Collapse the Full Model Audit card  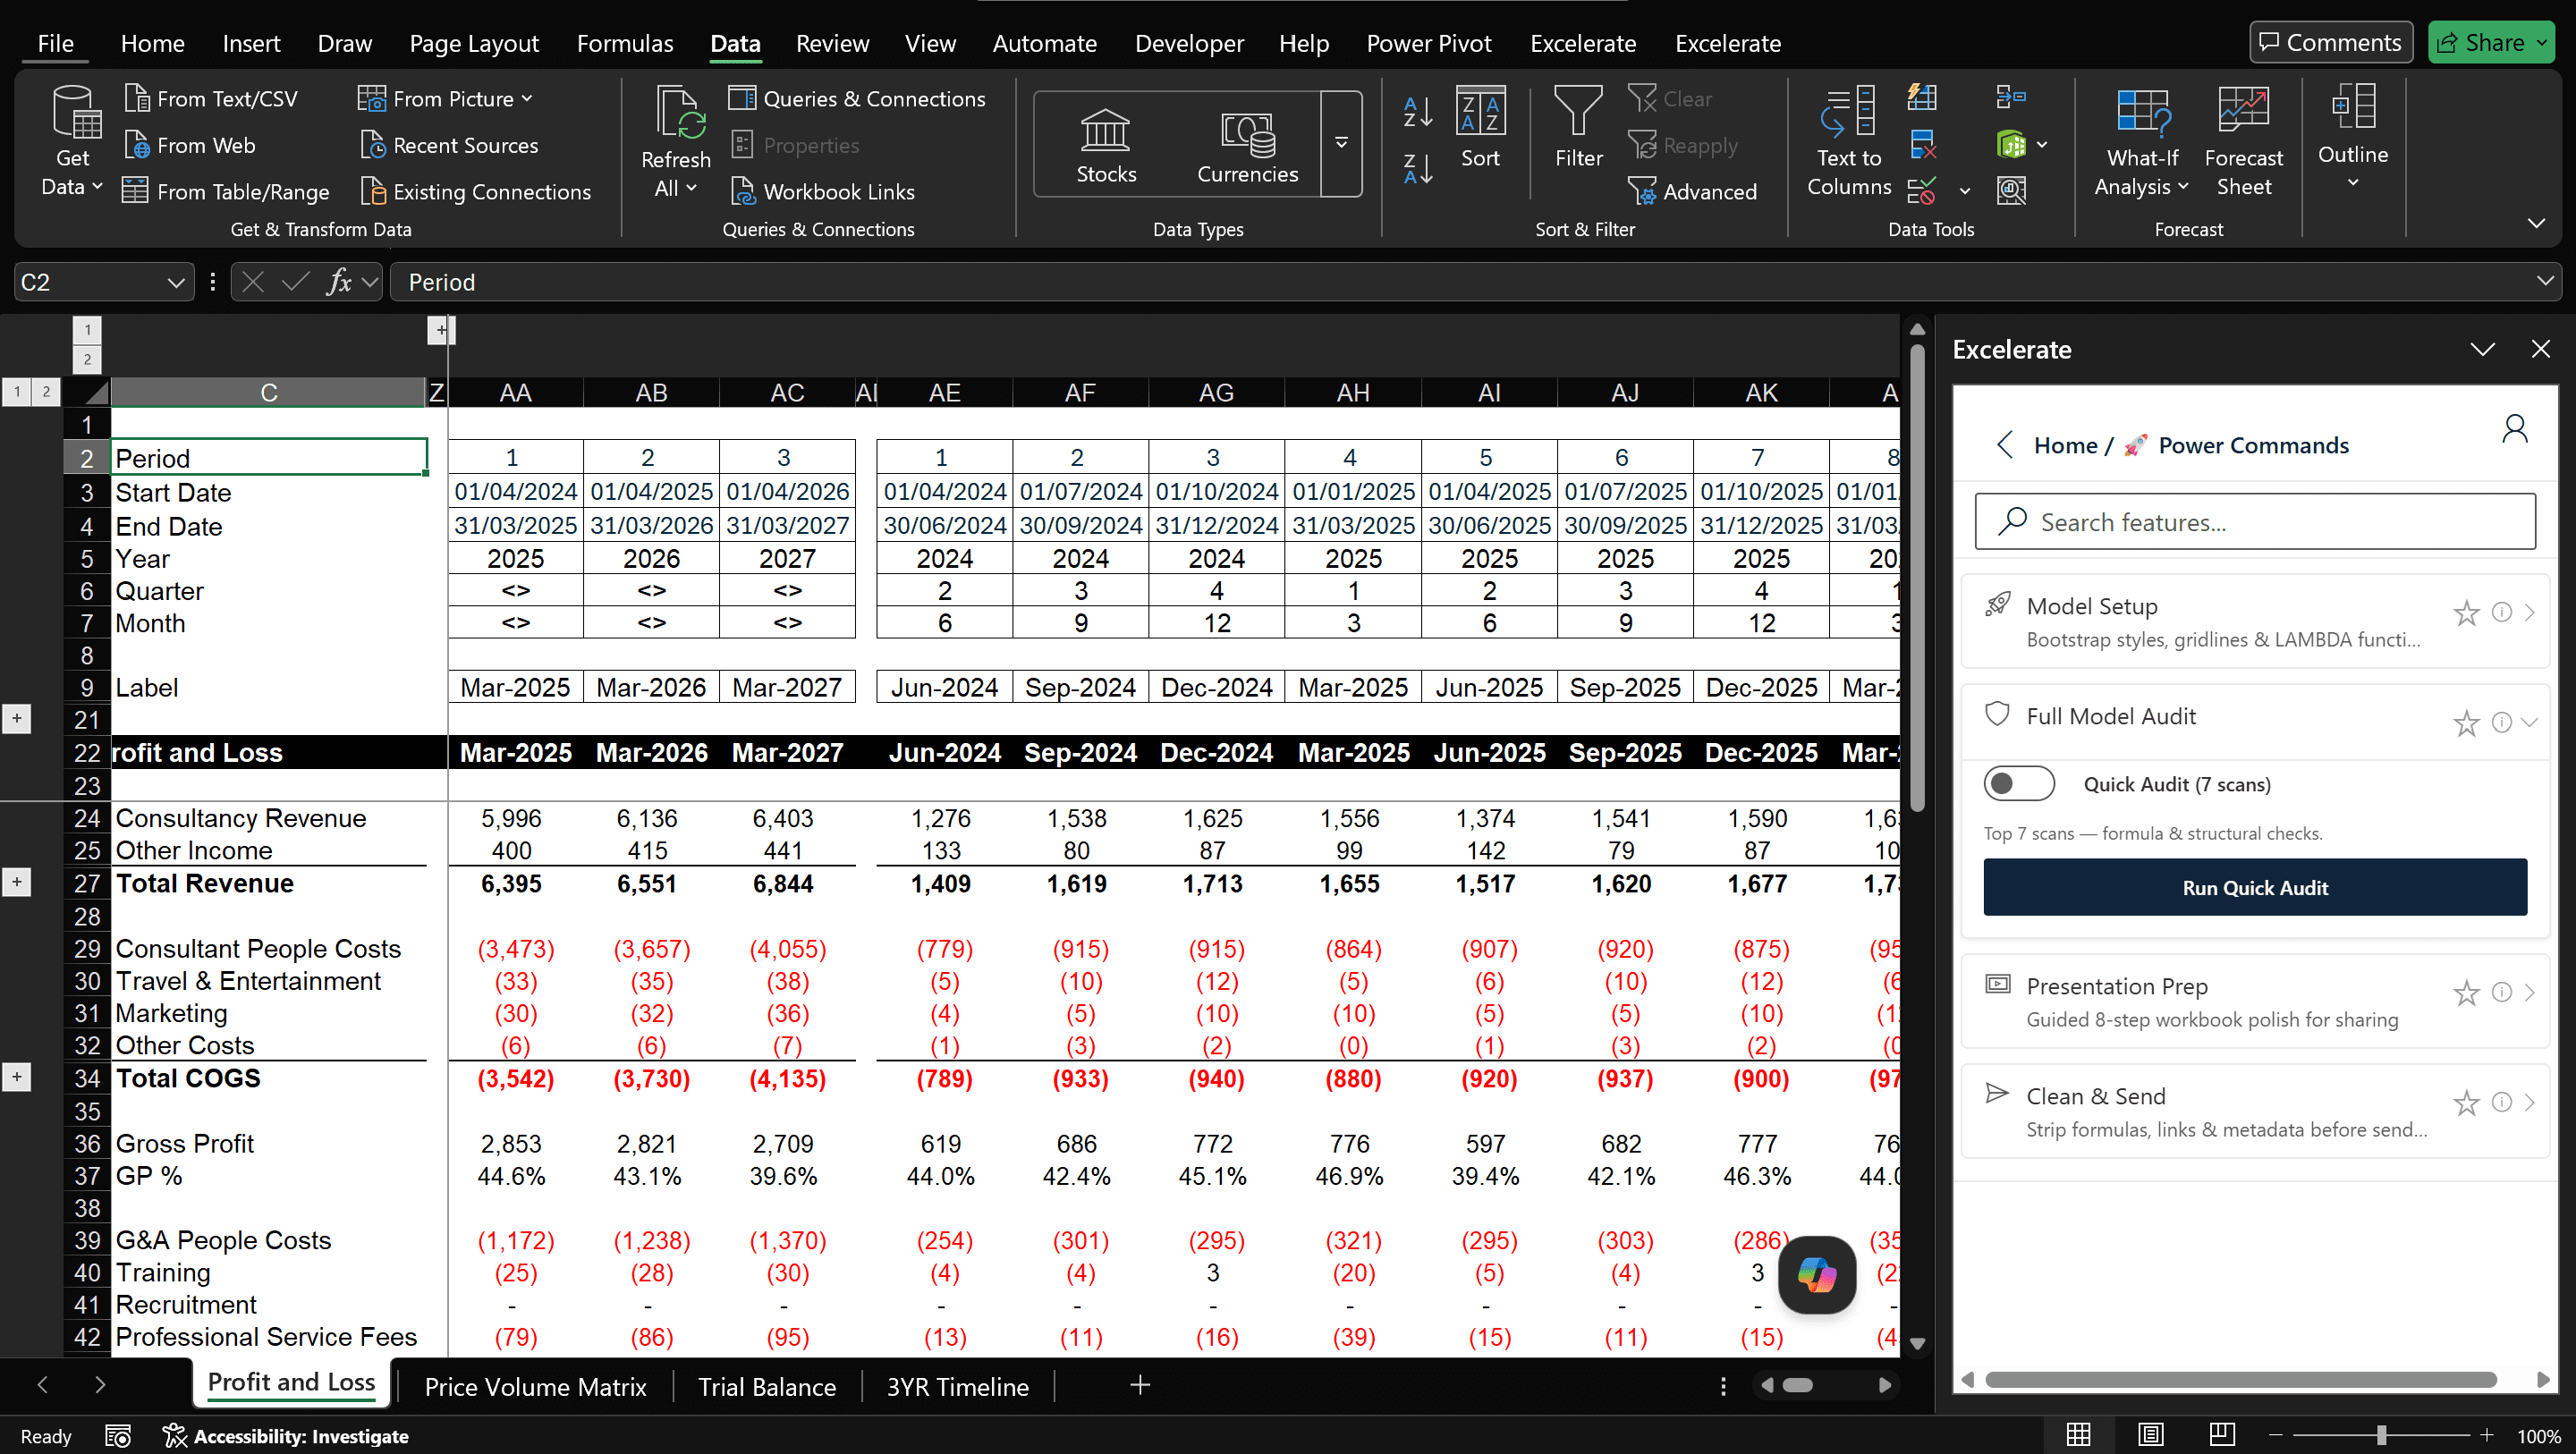point(2530,722)
